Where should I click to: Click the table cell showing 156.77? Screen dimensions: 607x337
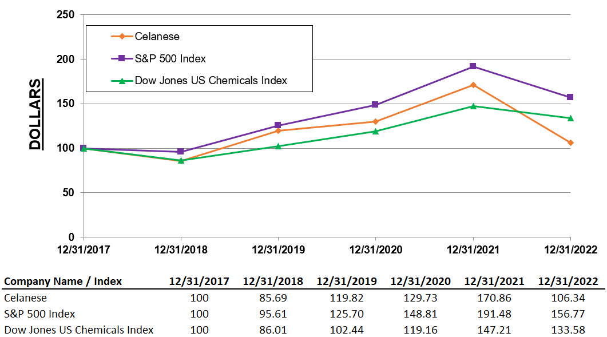click(568, 314)
